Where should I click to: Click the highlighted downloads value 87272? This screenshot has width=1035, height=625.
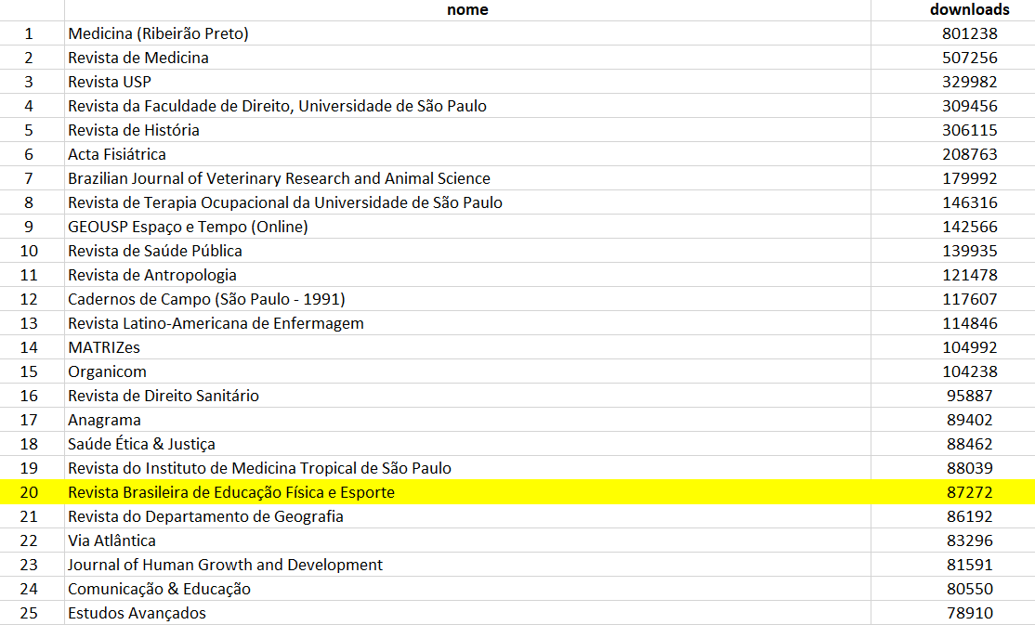coord(969,492)
